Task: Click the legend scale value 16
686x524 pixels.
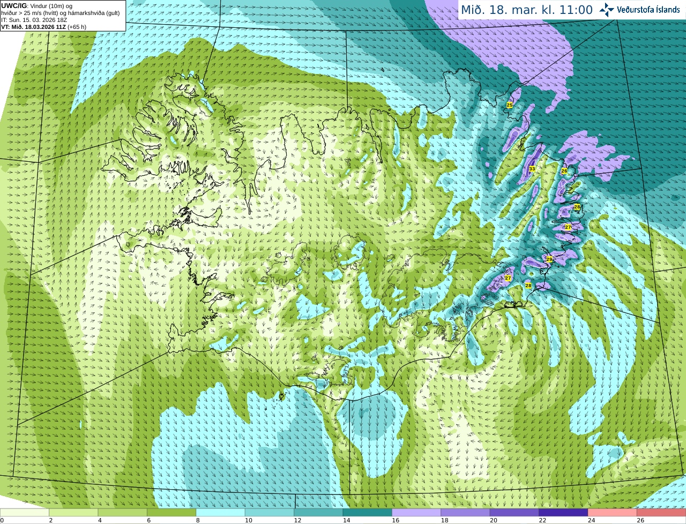Action: click(x=396, y=520)
